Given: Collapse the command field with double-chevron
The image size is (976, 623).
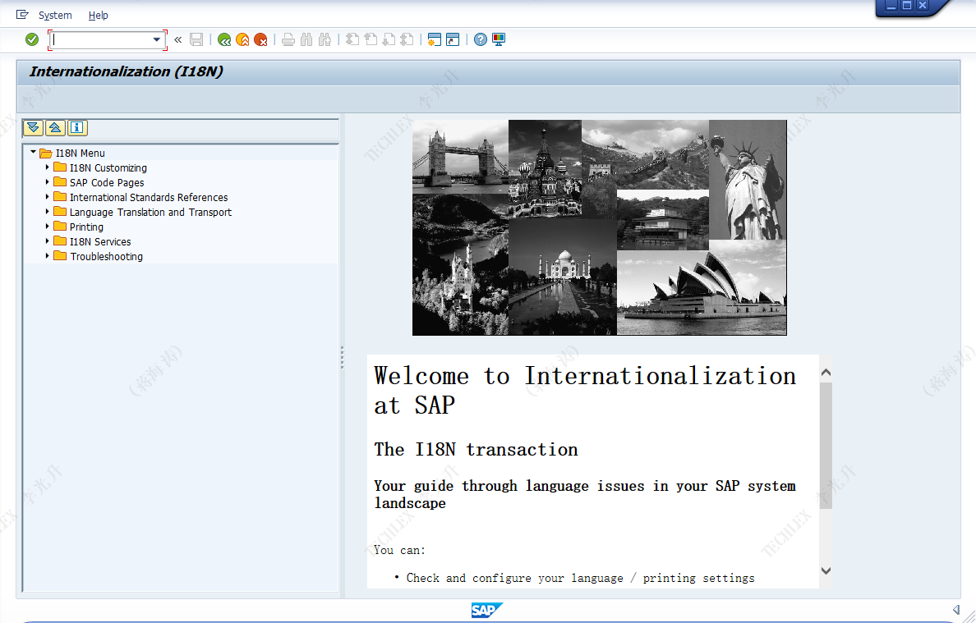Looking at the screenshot, I should point(178,39).
